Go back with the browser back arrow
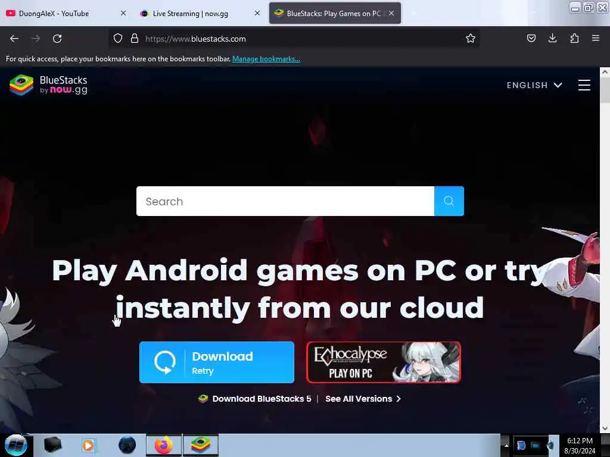Viewport: 610px width, 457px height. [14, 39]
